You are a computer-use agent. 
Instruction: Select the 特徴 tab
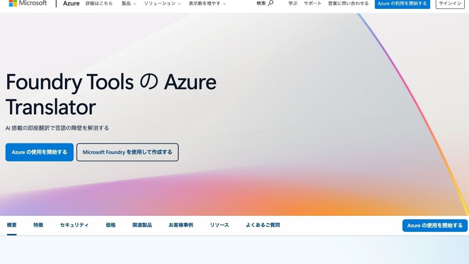click(x=38, y=225)
